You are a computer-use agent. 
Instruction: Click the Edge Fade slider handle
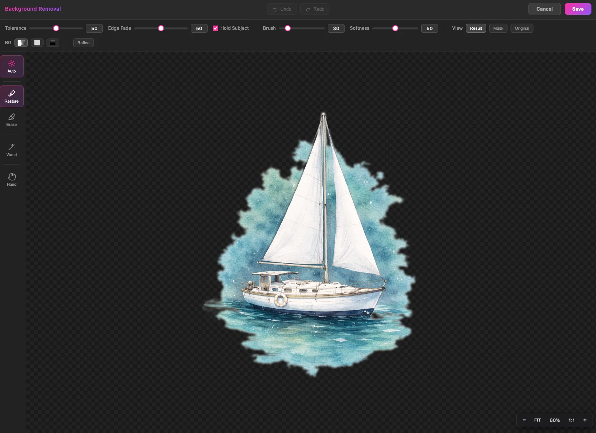(161, 28)
